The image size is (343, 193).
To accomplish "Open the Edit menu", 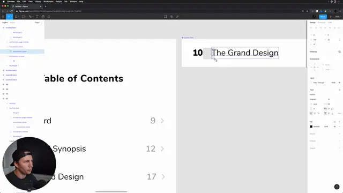I will pos(24,2).
